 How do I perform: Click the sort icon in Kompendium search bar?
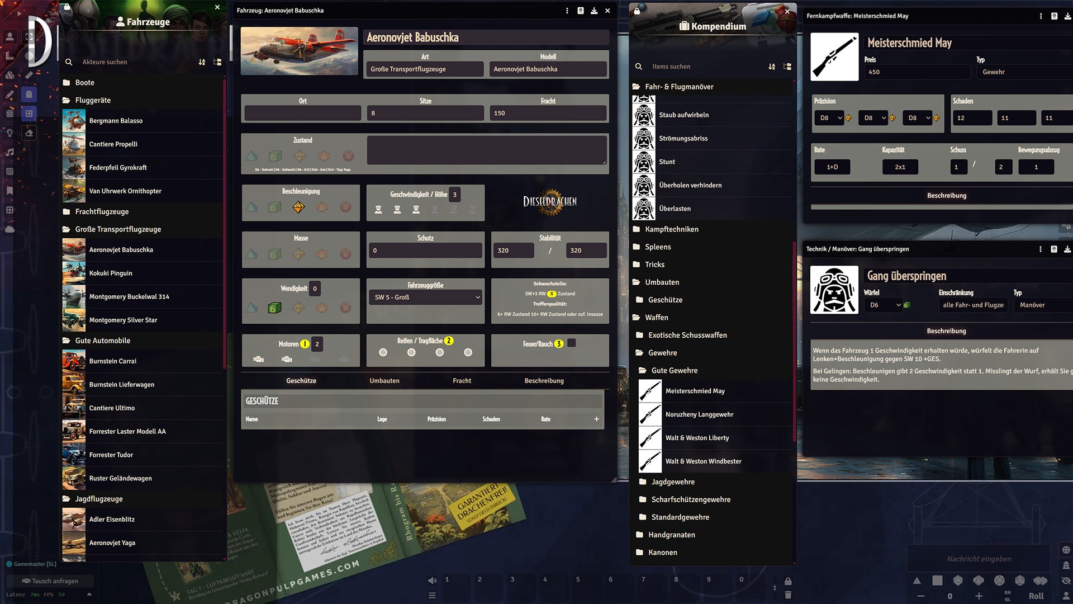(771, 67)
